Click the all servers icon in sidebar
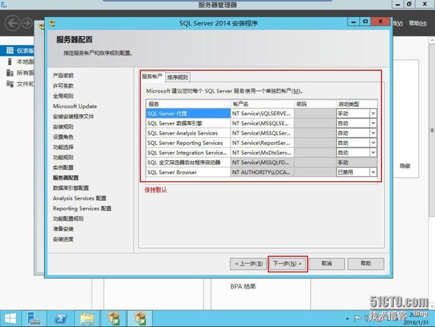The image size is (435, 327). click(x=10, y=73)
